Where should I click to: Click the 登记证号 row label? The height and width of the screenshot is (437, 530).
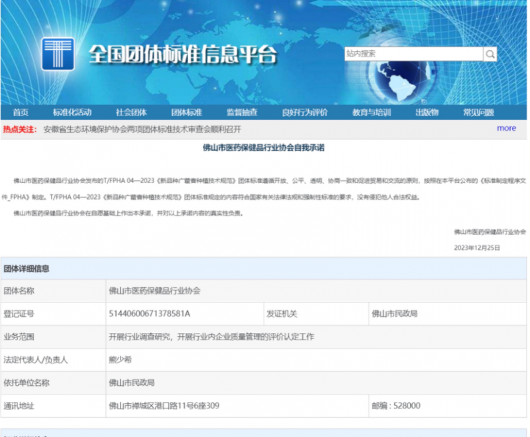pos(19,314)
